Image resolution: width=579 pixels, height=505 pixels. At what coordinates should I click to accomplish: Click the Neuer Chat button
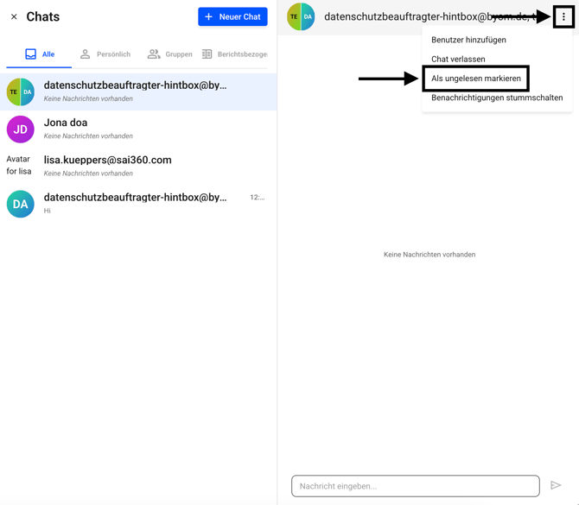pyautogui.click(x=232, y=16)
